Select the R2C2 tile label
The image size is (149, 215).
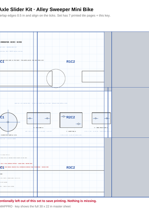pos(71,117)
